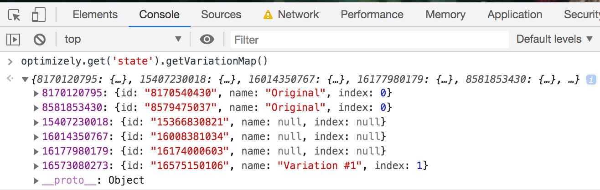600x190 pixels.
Task: Clear the console with the ban icon
Action: (x=40, y=40)
